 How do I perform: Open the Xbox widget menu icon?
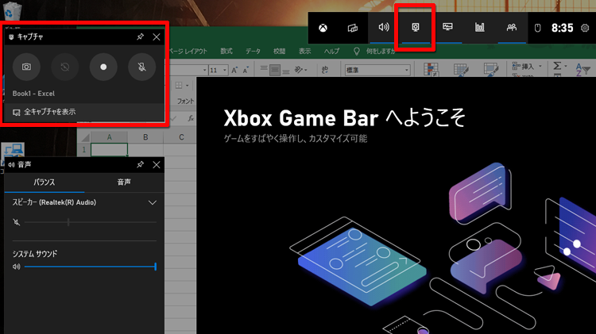(323, 28)
